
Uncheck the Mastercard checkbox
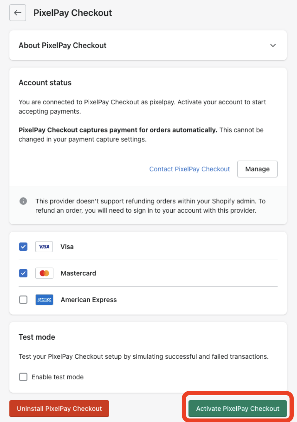(x=23, y=273)
